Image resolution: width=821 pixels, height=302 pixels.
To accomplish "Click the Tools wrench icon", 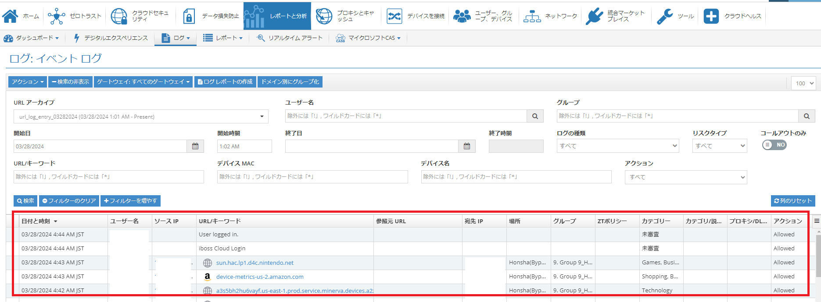I will [665, 16].
